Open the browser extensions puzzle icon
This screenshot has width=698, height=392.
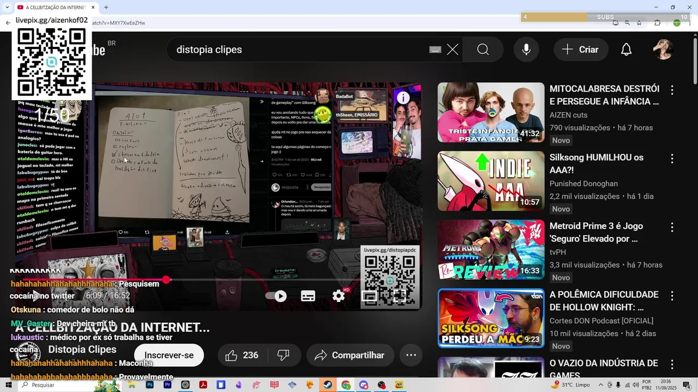point(657,23)
